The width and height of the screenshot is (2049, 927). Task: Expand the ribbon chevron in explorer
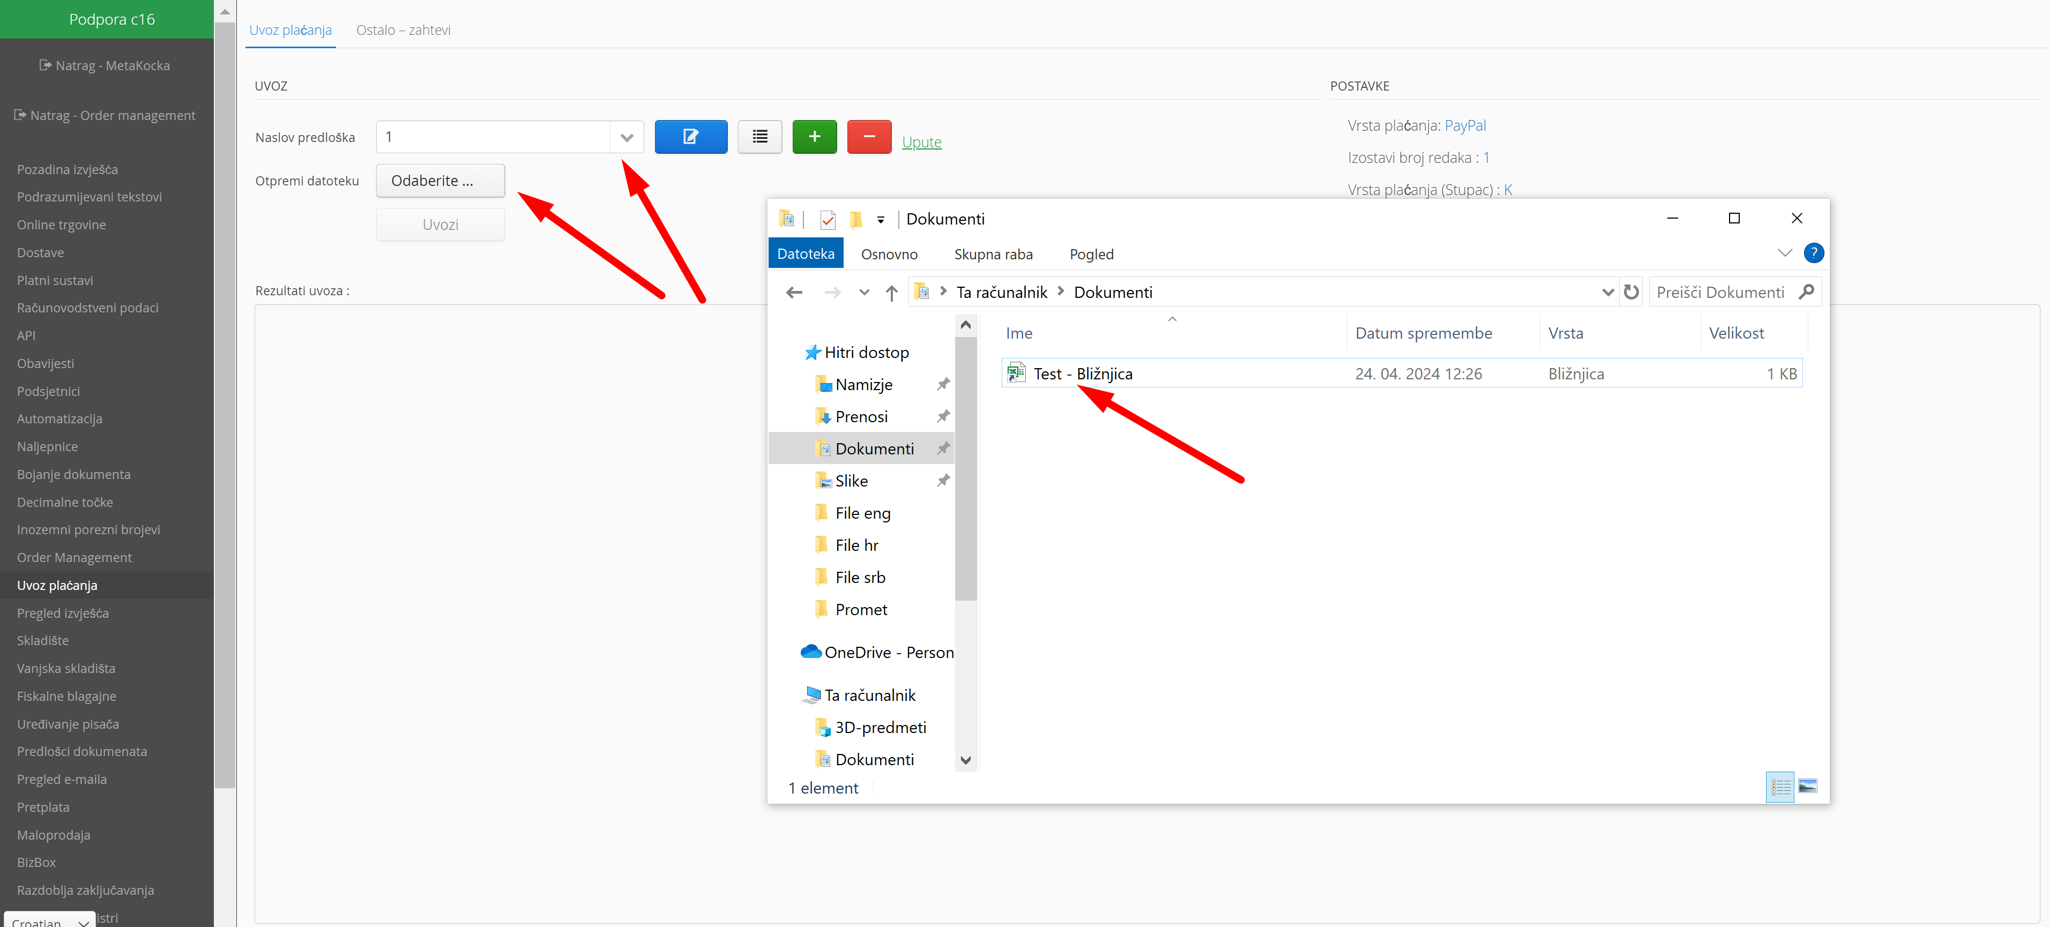pyautogui.click(x=1784, y=253)
